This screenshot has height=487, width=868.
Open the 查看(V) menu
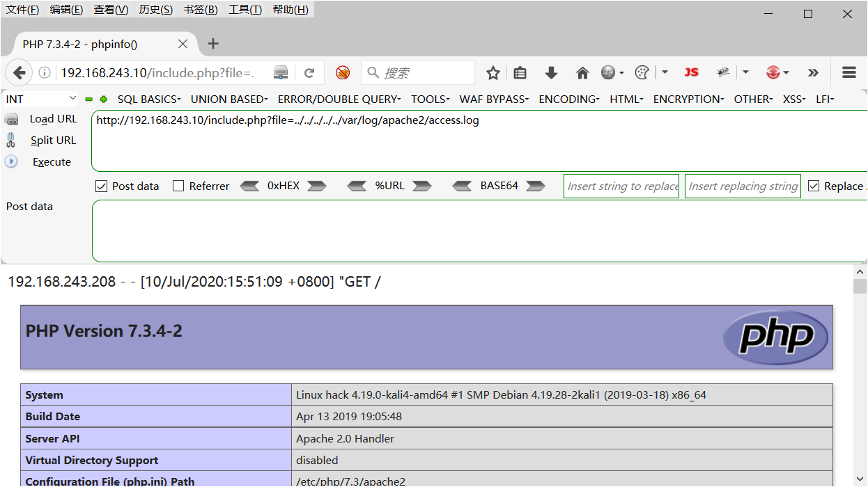click(111, 10)
